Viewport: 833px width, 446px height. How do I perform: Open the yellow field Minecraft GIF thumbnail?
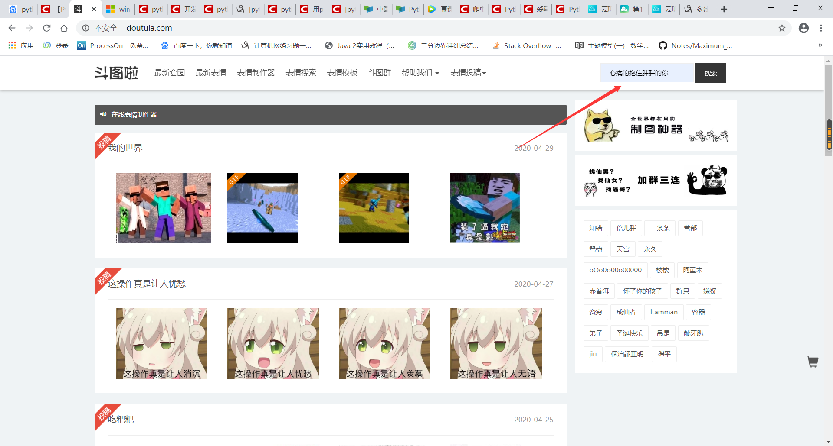pos(374,208)
